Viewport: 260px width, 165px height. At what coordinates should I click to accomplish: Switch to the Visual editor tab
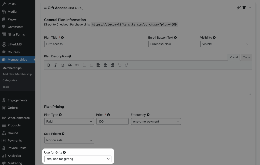[x=234, y=57]
